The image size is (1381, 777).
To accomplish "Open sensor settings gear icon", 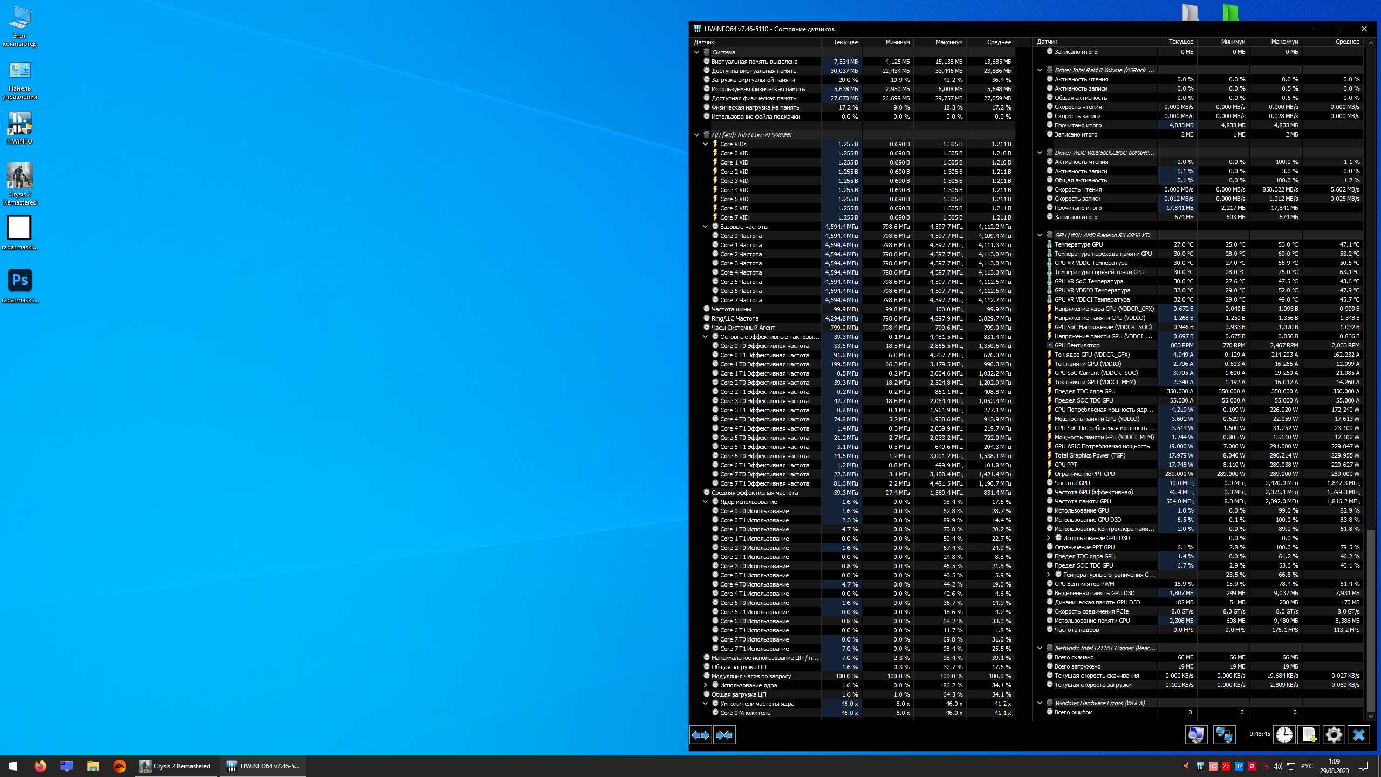I will coord(1334,735).
